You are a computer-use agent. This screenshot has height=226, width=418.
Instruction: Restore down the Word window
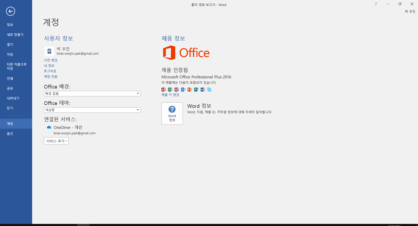[400, 4]
